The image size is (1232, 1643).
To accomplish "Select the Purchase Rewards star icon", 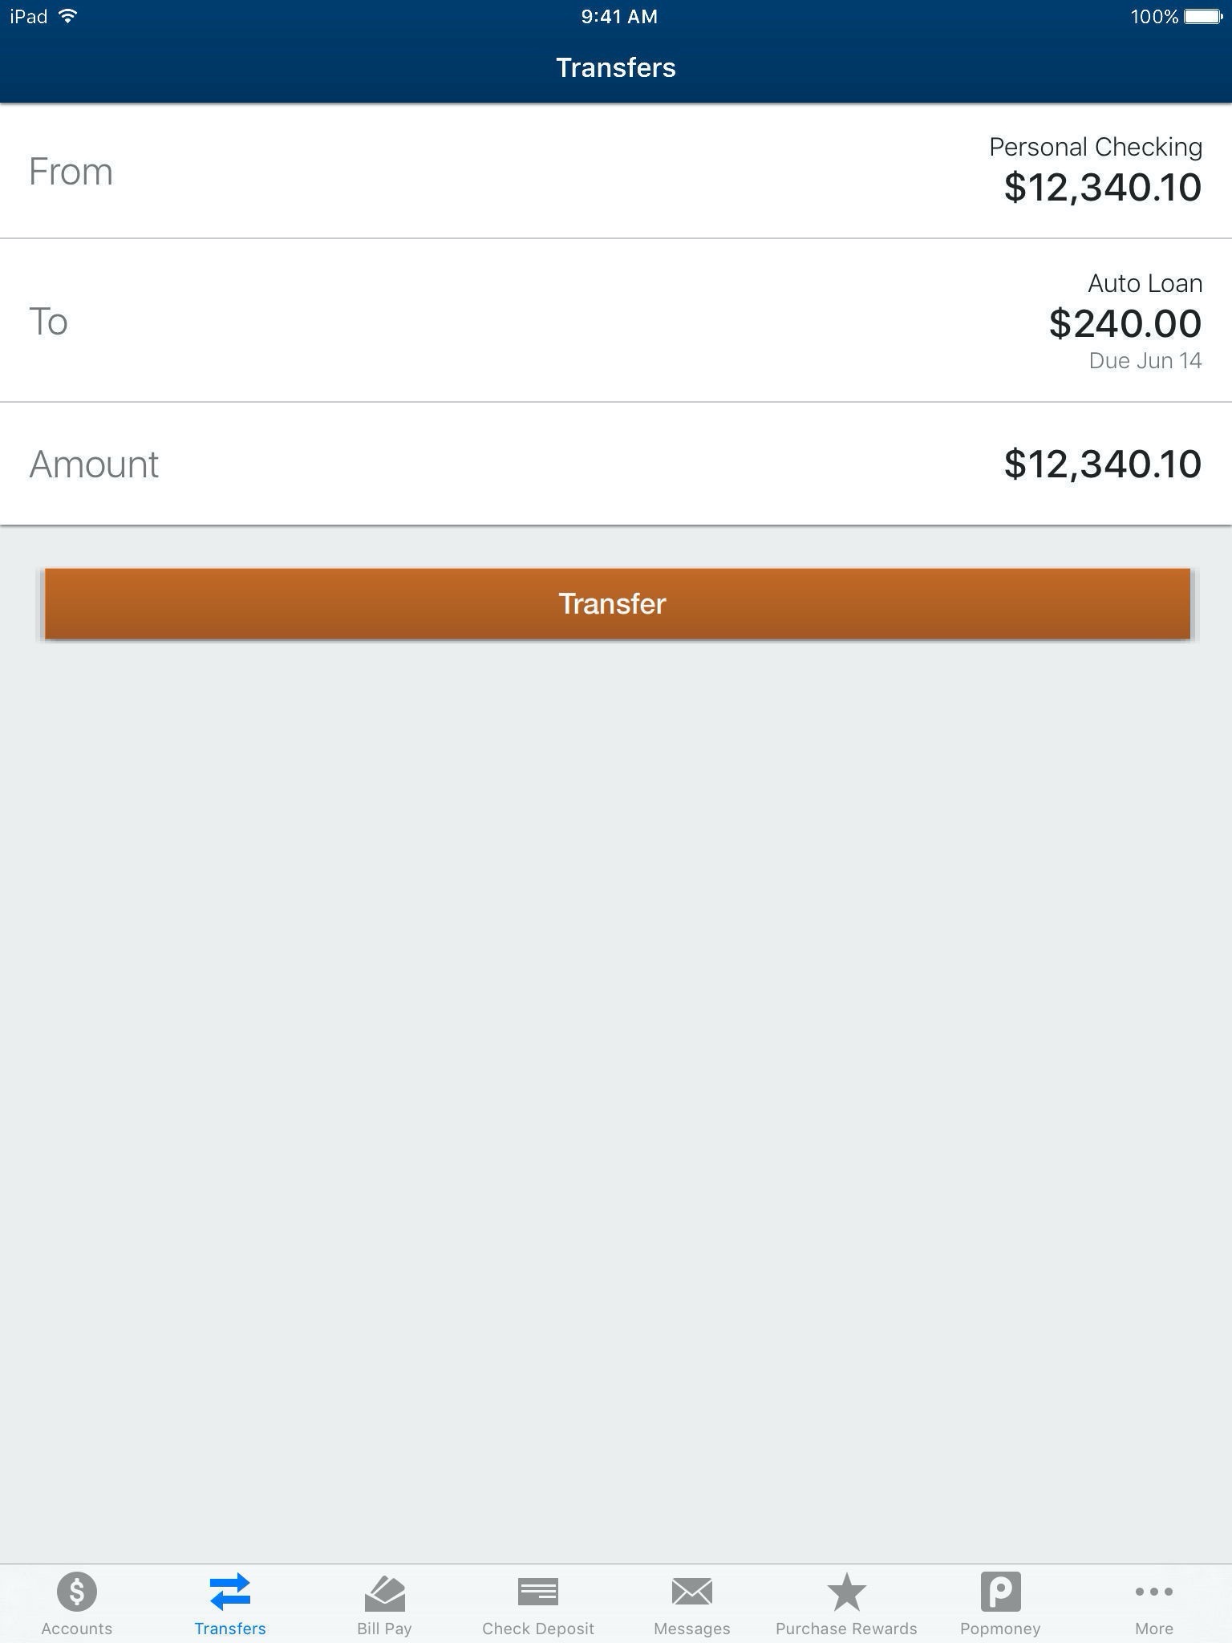I will click(x=846, y=1592).
